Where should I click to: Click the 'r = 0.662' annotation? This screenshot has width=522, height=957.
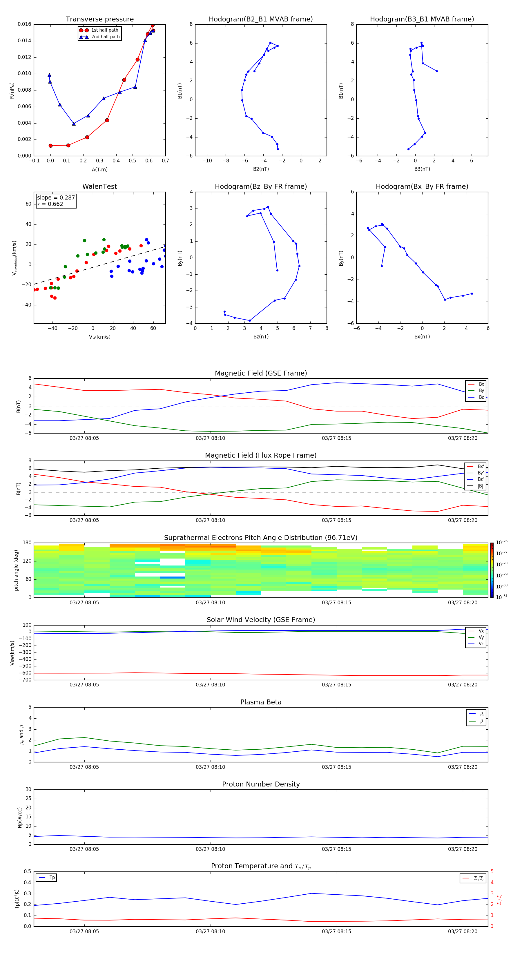(x=50, y=204)
